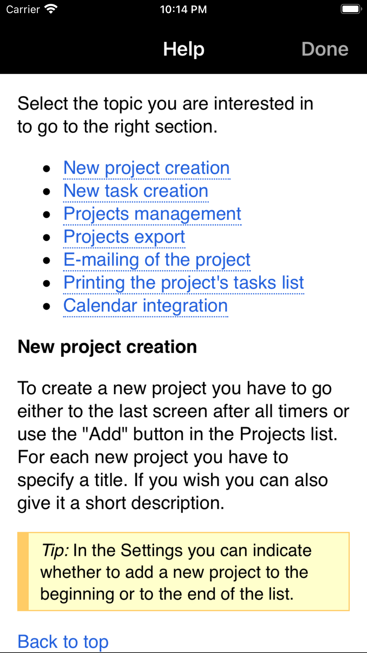Click the Back to top link
This screenshot has height=653, width=367.
63,642
